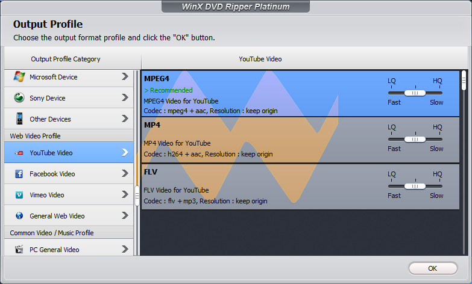Click the MP4 quality slider handle
472x284 pixels.
(415, 139)
